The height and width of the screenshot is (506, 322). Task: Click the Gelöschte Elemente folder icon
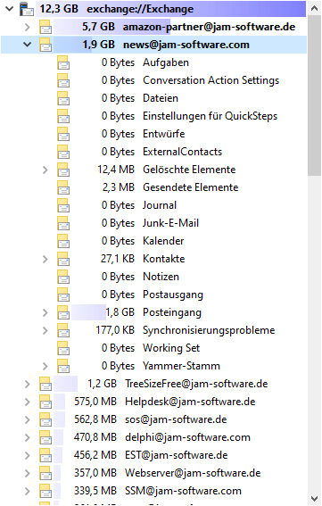[63, 170]
